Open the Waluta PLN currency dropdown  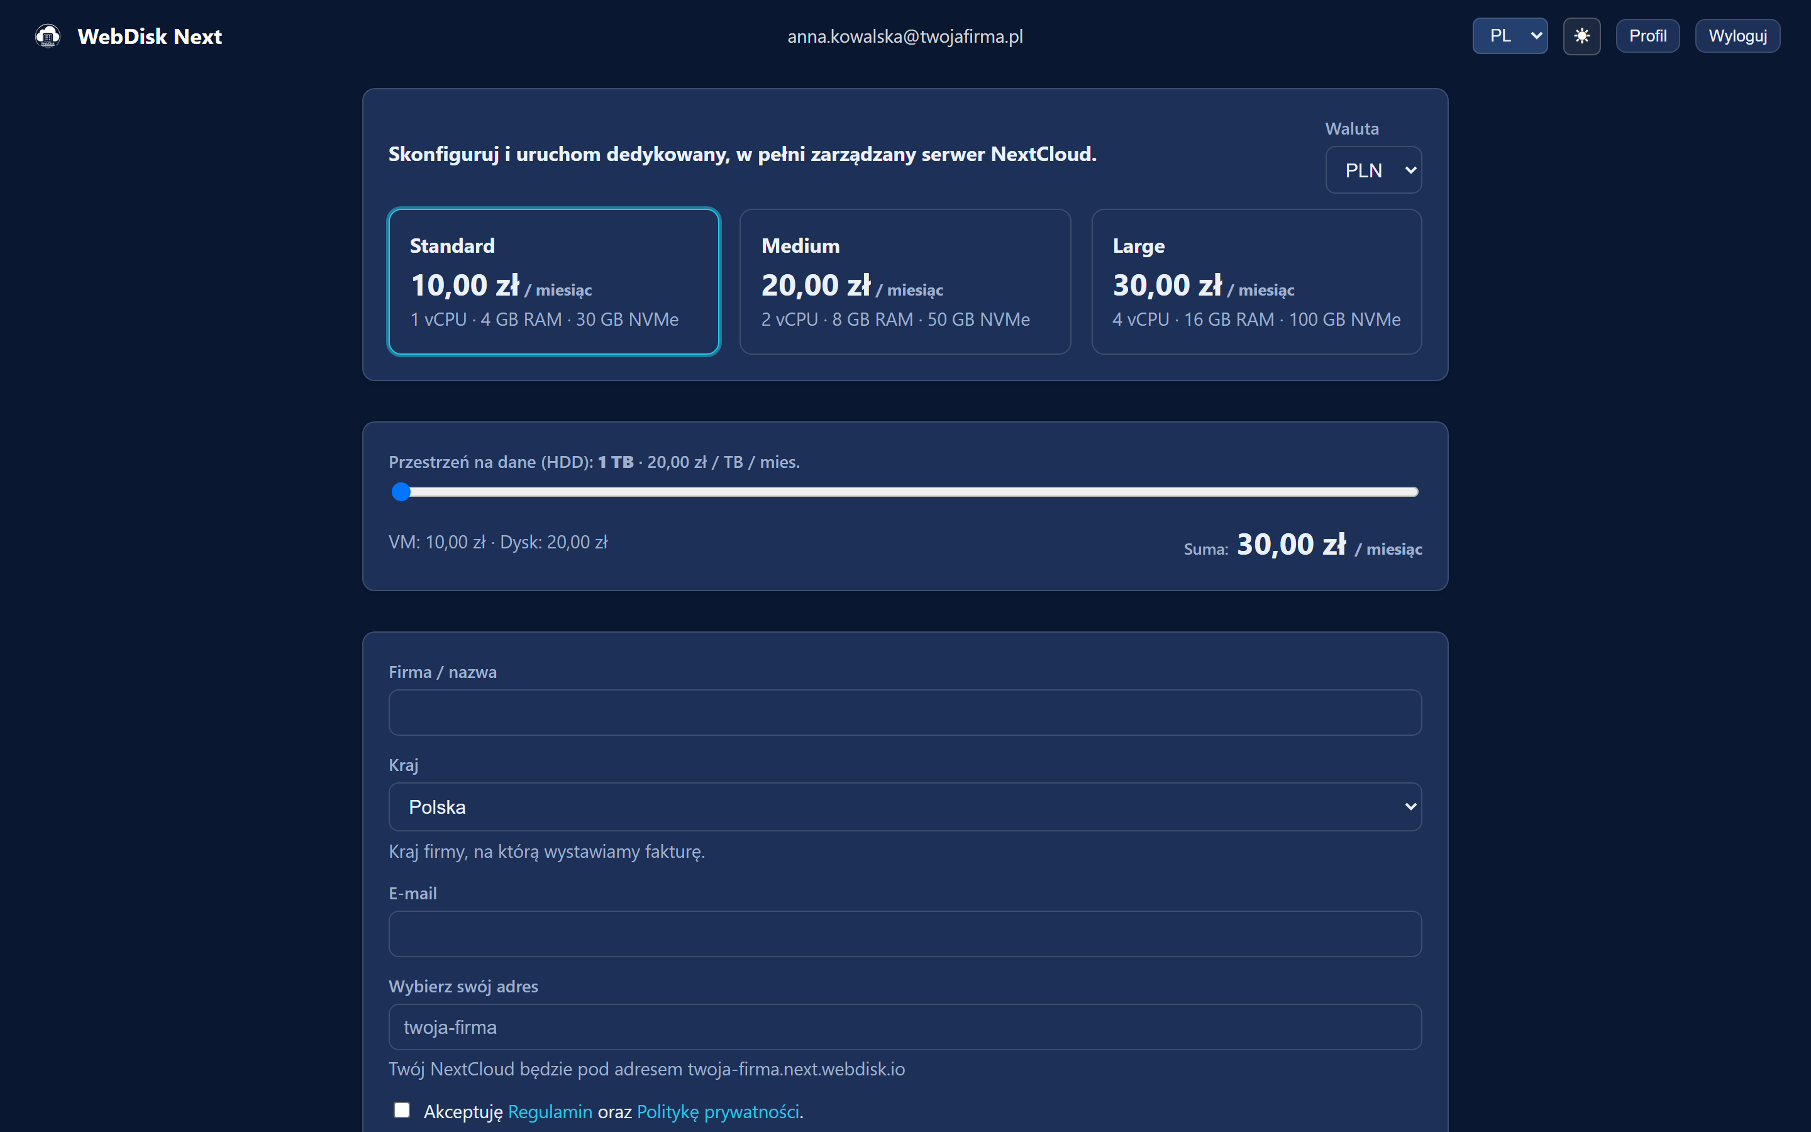click(x=1373, y=170)
